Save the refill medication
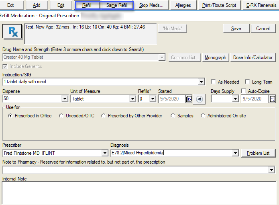279x205 pixels. click(x=236, y=29)
